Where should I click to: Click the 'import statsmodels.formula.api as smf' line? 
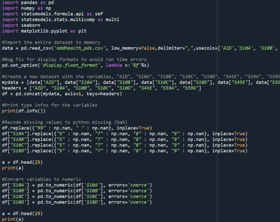pos(52,14)
